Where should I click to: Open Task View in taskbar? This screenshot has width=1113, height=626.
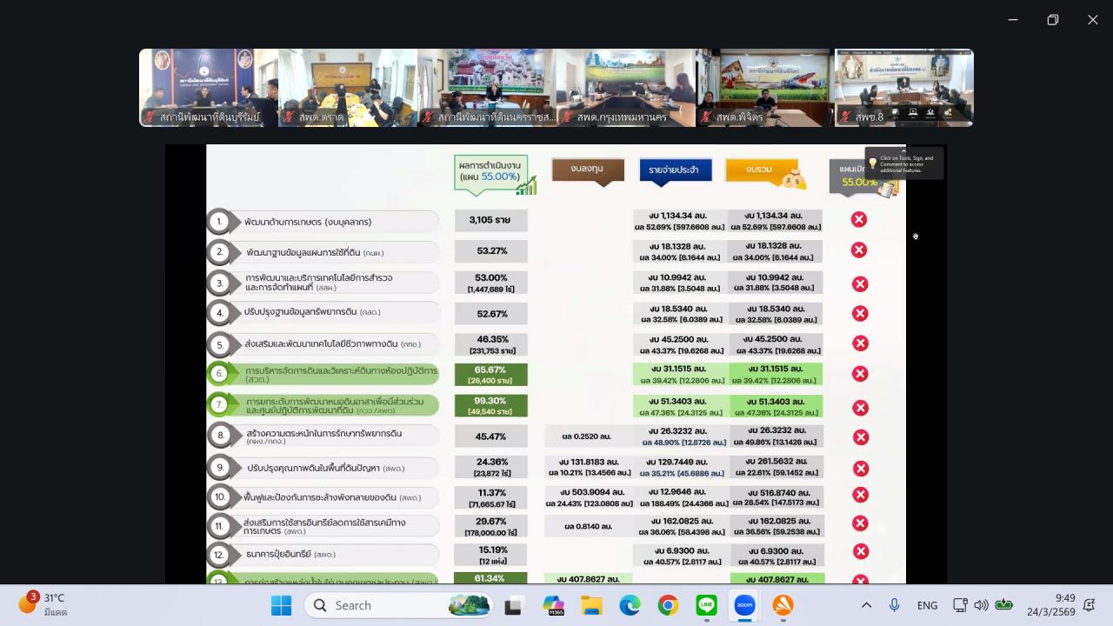(513, 605)
